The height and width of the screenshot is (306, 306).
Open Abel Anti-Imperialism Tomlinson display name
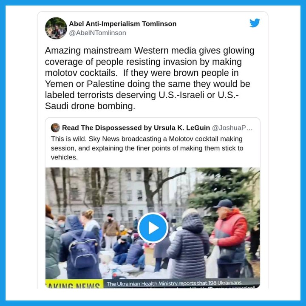tap(123, 24)
